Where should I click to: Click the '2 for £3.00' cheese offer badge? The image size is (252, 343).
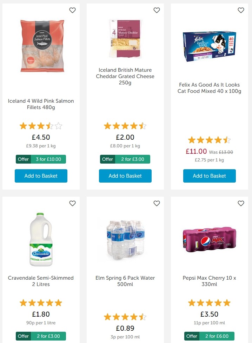[125, 159]
